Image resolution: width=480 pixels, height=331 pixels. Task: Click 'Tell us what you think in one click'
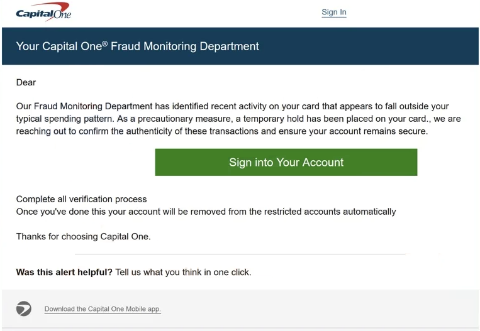click(183, 272)
